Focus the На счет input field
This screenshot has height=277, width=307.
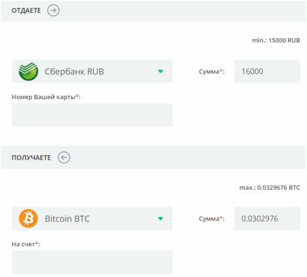[92, 262]
